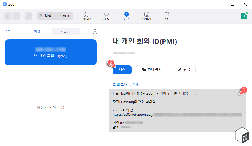Screen dimensions: 252x146
Task: Maximize the Zoom window
Action: (x=232, y=4)
